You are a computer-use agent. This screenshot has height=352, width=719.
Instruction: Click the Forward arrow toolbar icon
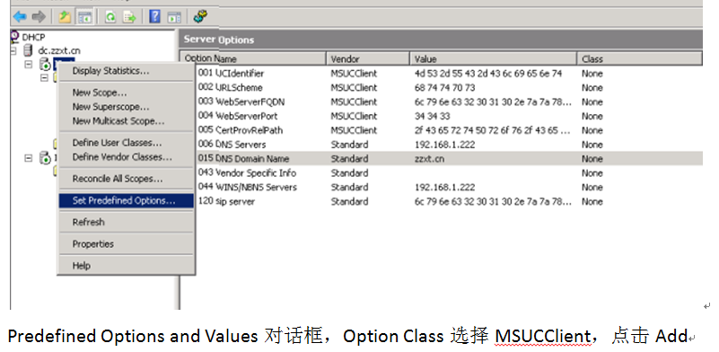pyautogui.click(x=39, y=17)
